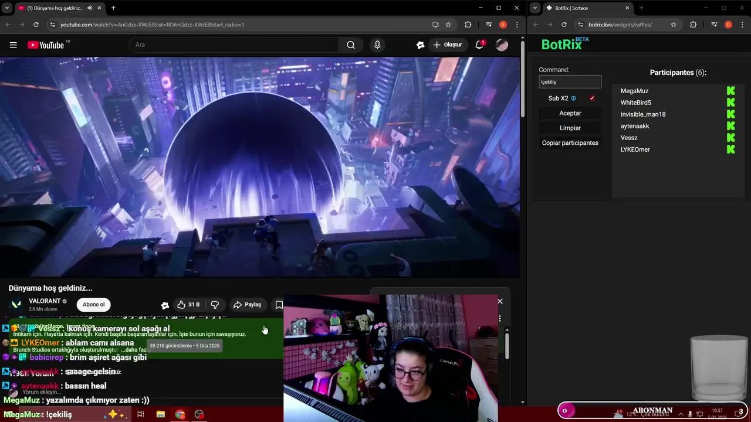Open the VALORANT channel avatar

click(x=16, y=304)
